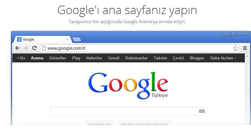Click the Google Türkiye logo
Viewport: 251px width, 132px height.
point(128,86)
